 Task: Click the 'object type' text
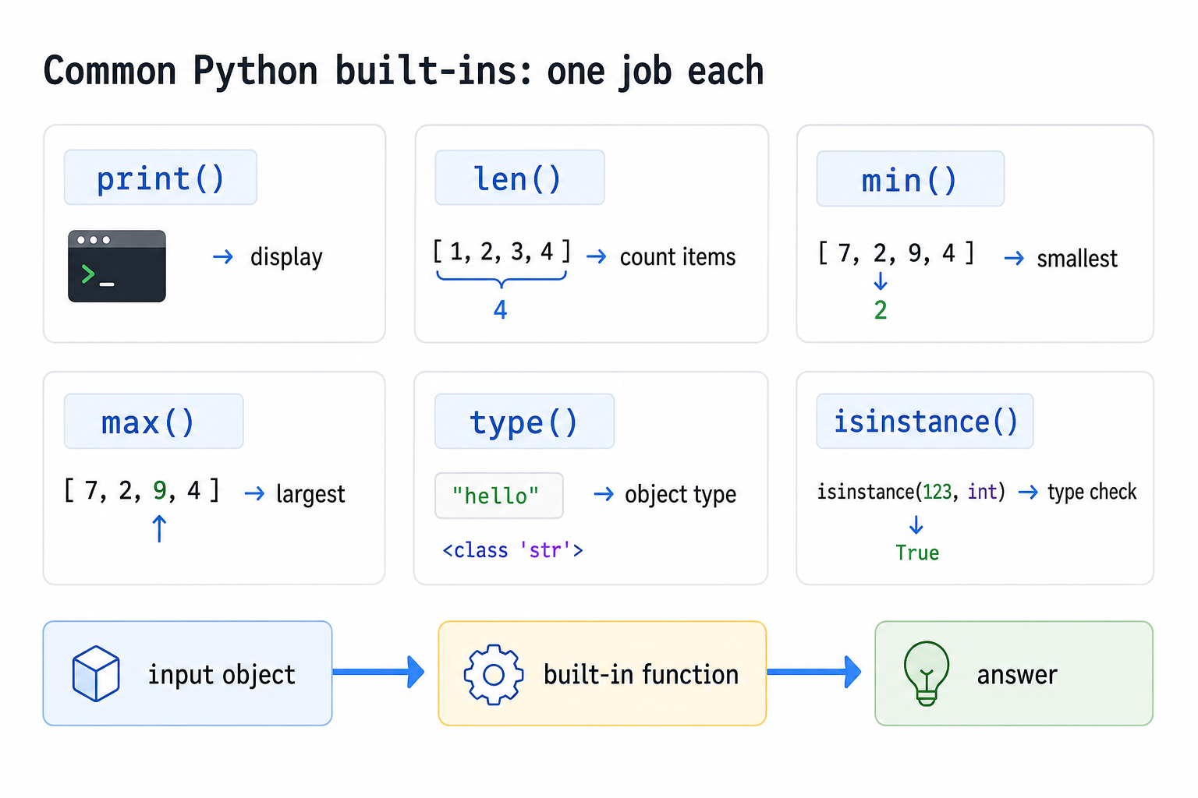tap(680, 494)
